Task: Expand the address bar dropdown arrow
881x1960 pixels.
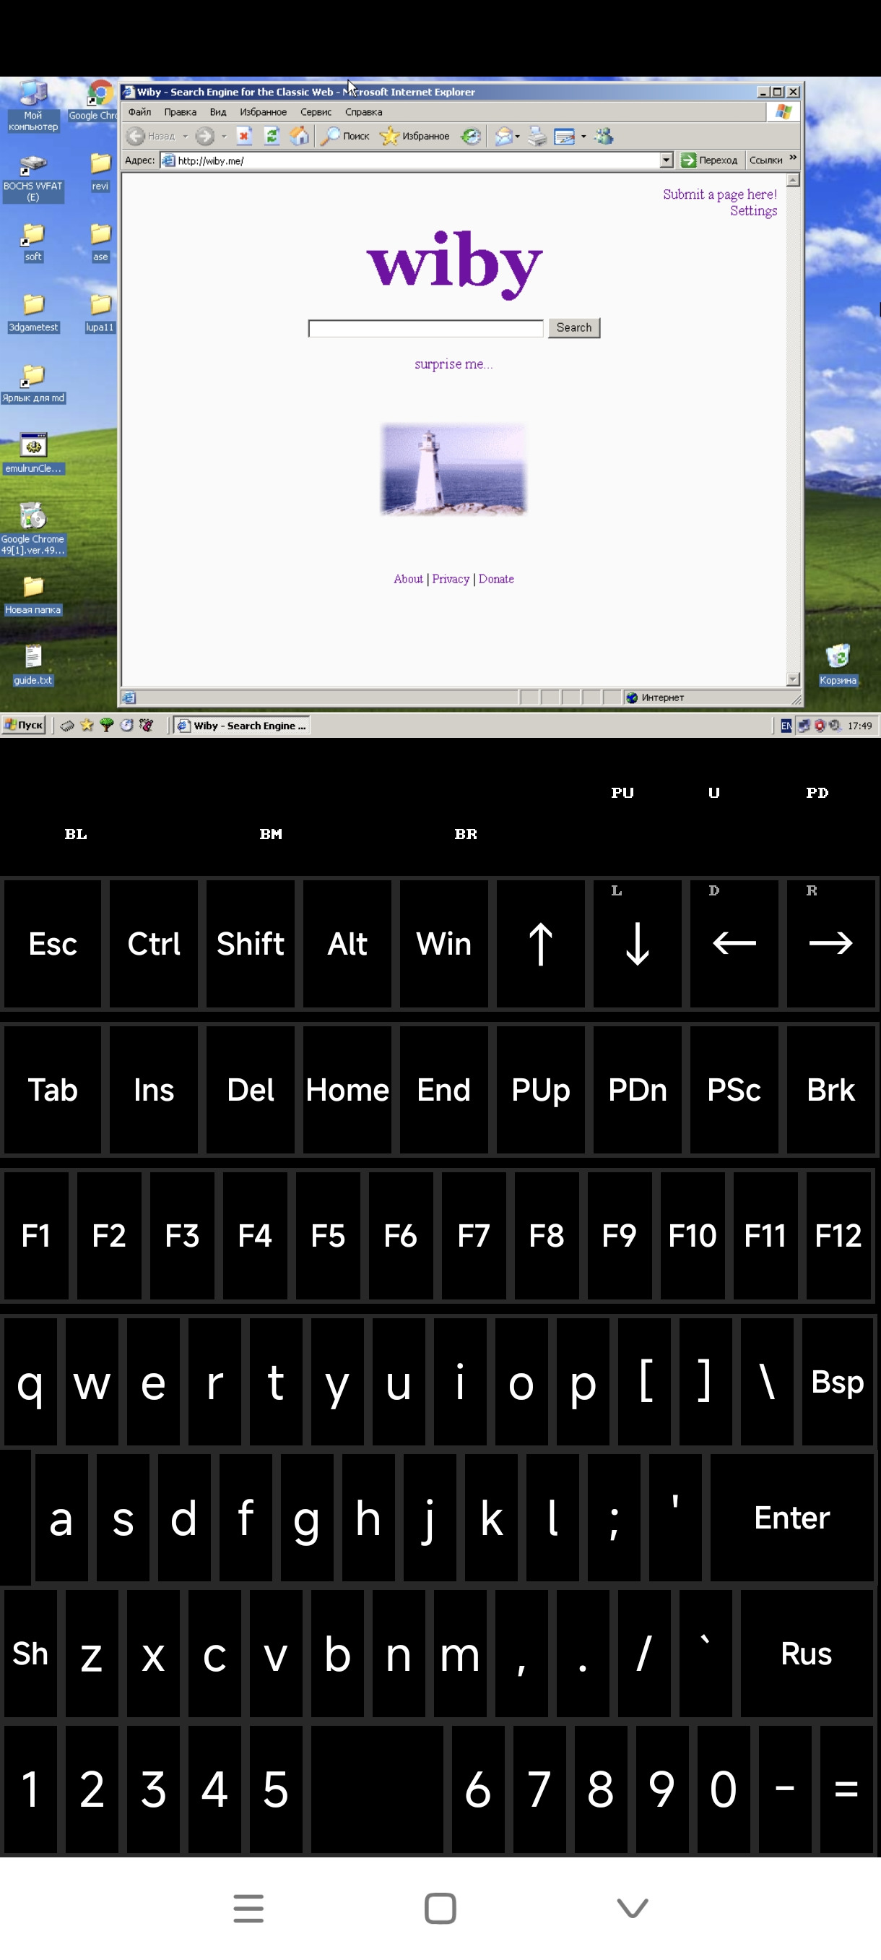Action: coord(666,160)
